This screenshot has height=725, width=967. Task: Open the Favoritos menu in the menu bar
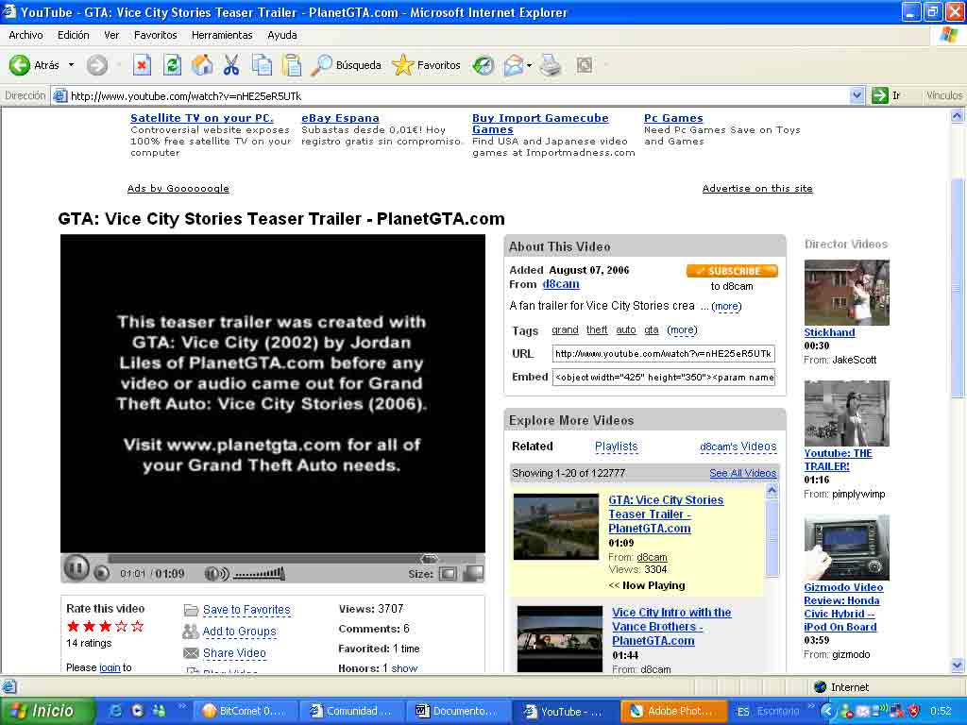(156, 35)
